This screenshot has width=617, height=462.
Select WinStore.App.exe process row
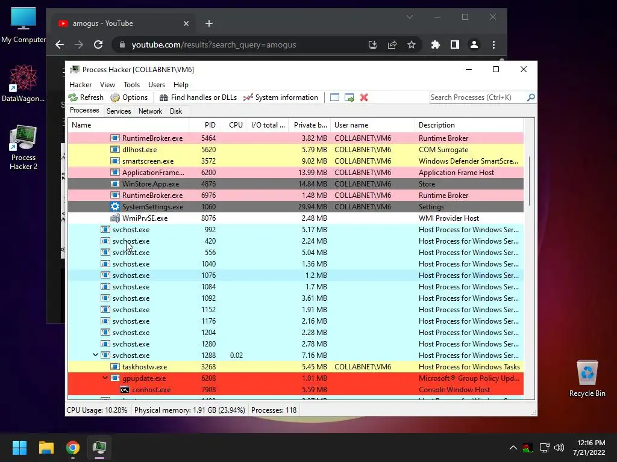coord(296,184)
